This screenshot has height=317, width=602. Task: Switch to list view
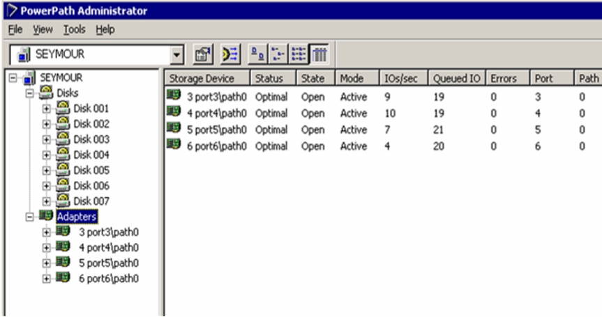299,54
